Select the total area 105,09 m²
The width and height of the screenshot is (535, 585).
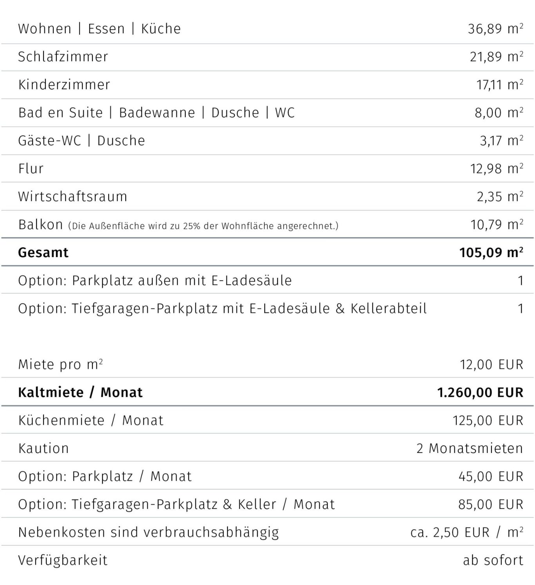(x=492, y=252)
